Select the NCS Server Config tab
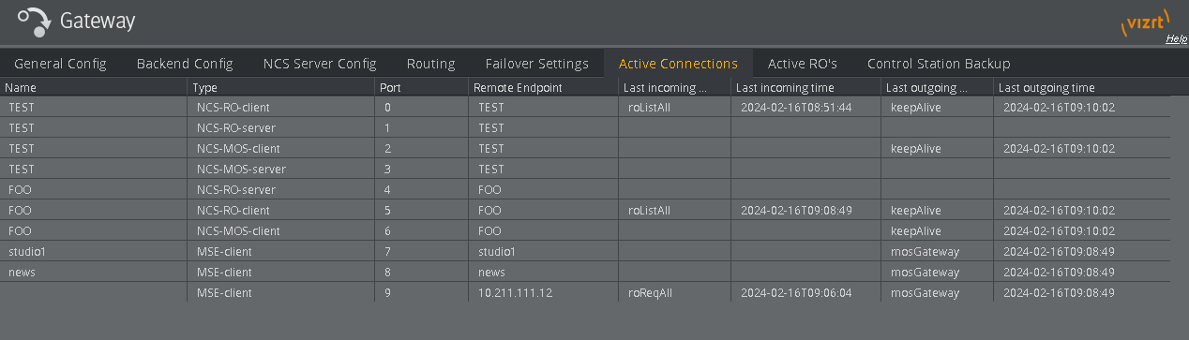 click(320, 64)
